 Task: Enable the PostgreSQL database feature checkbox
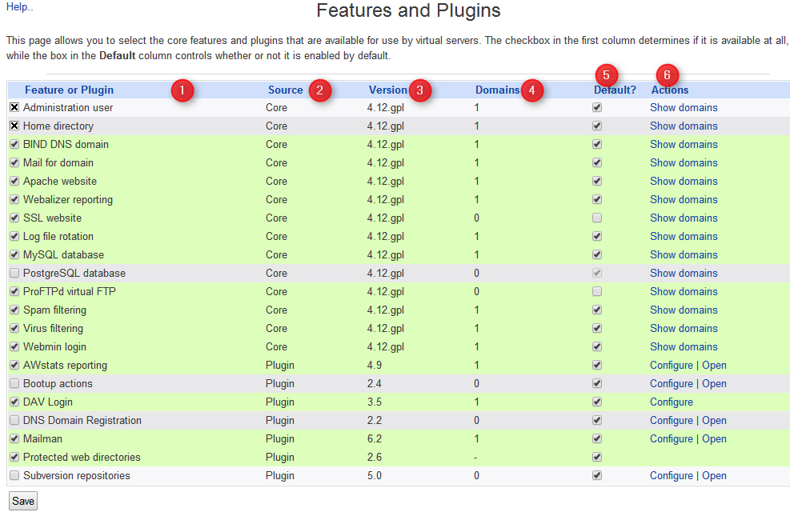point(14,274)
